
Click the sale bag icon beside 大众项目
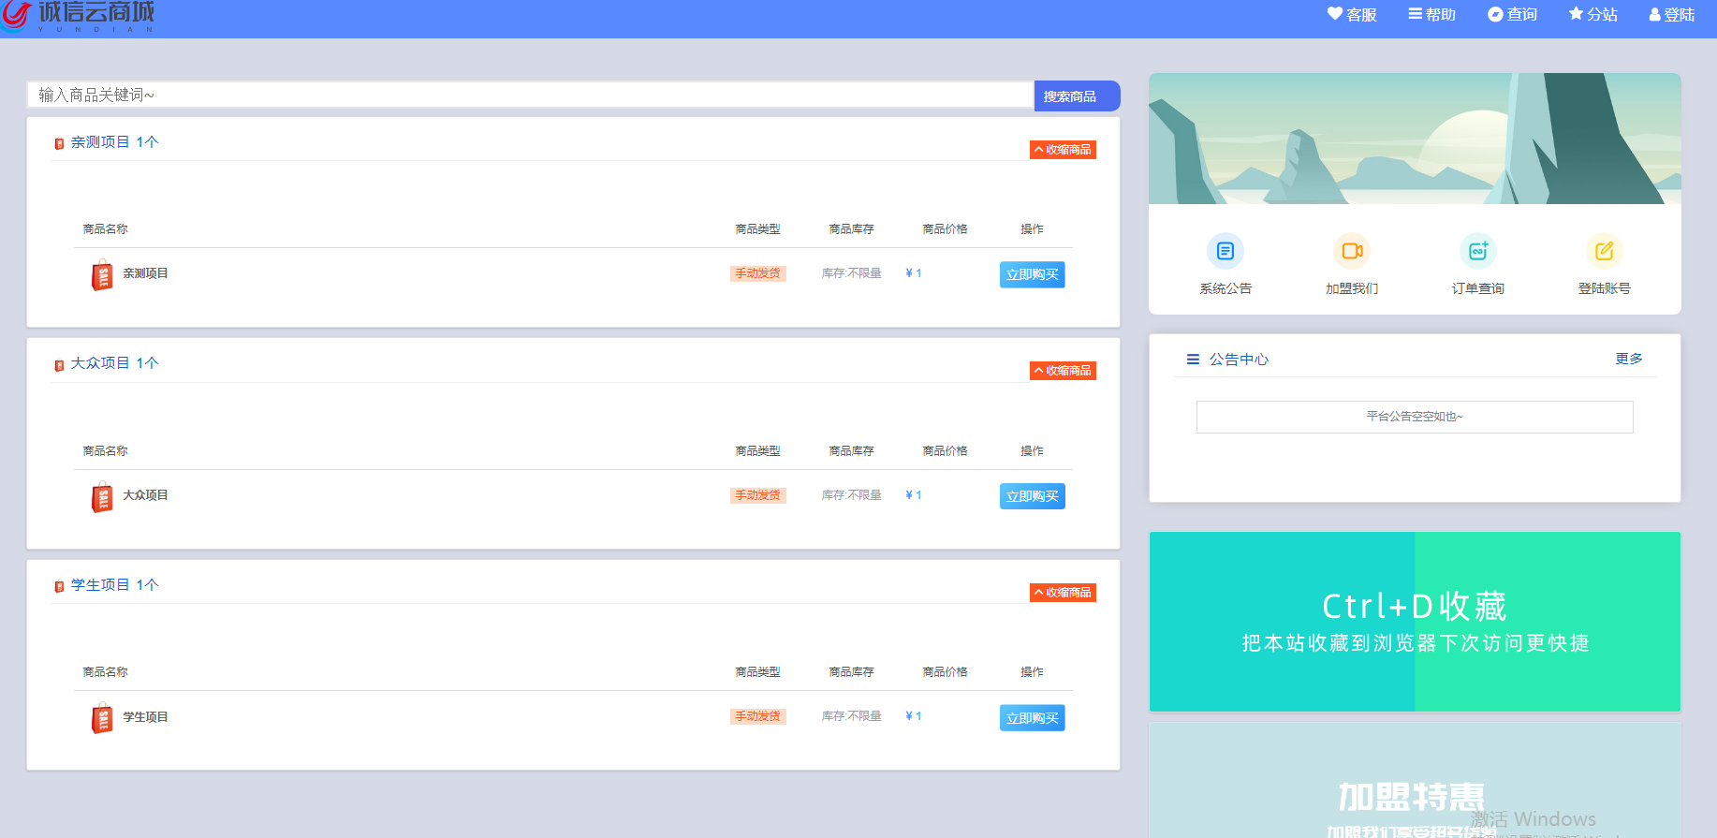pyautogui.click(x=102, y=497)
